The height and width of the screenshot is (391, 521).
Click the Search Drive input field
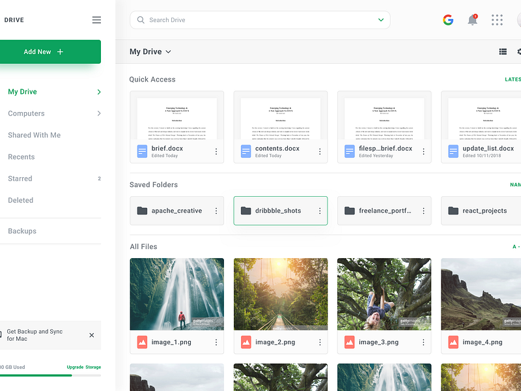pyautogui.click(x=247, y=20)
